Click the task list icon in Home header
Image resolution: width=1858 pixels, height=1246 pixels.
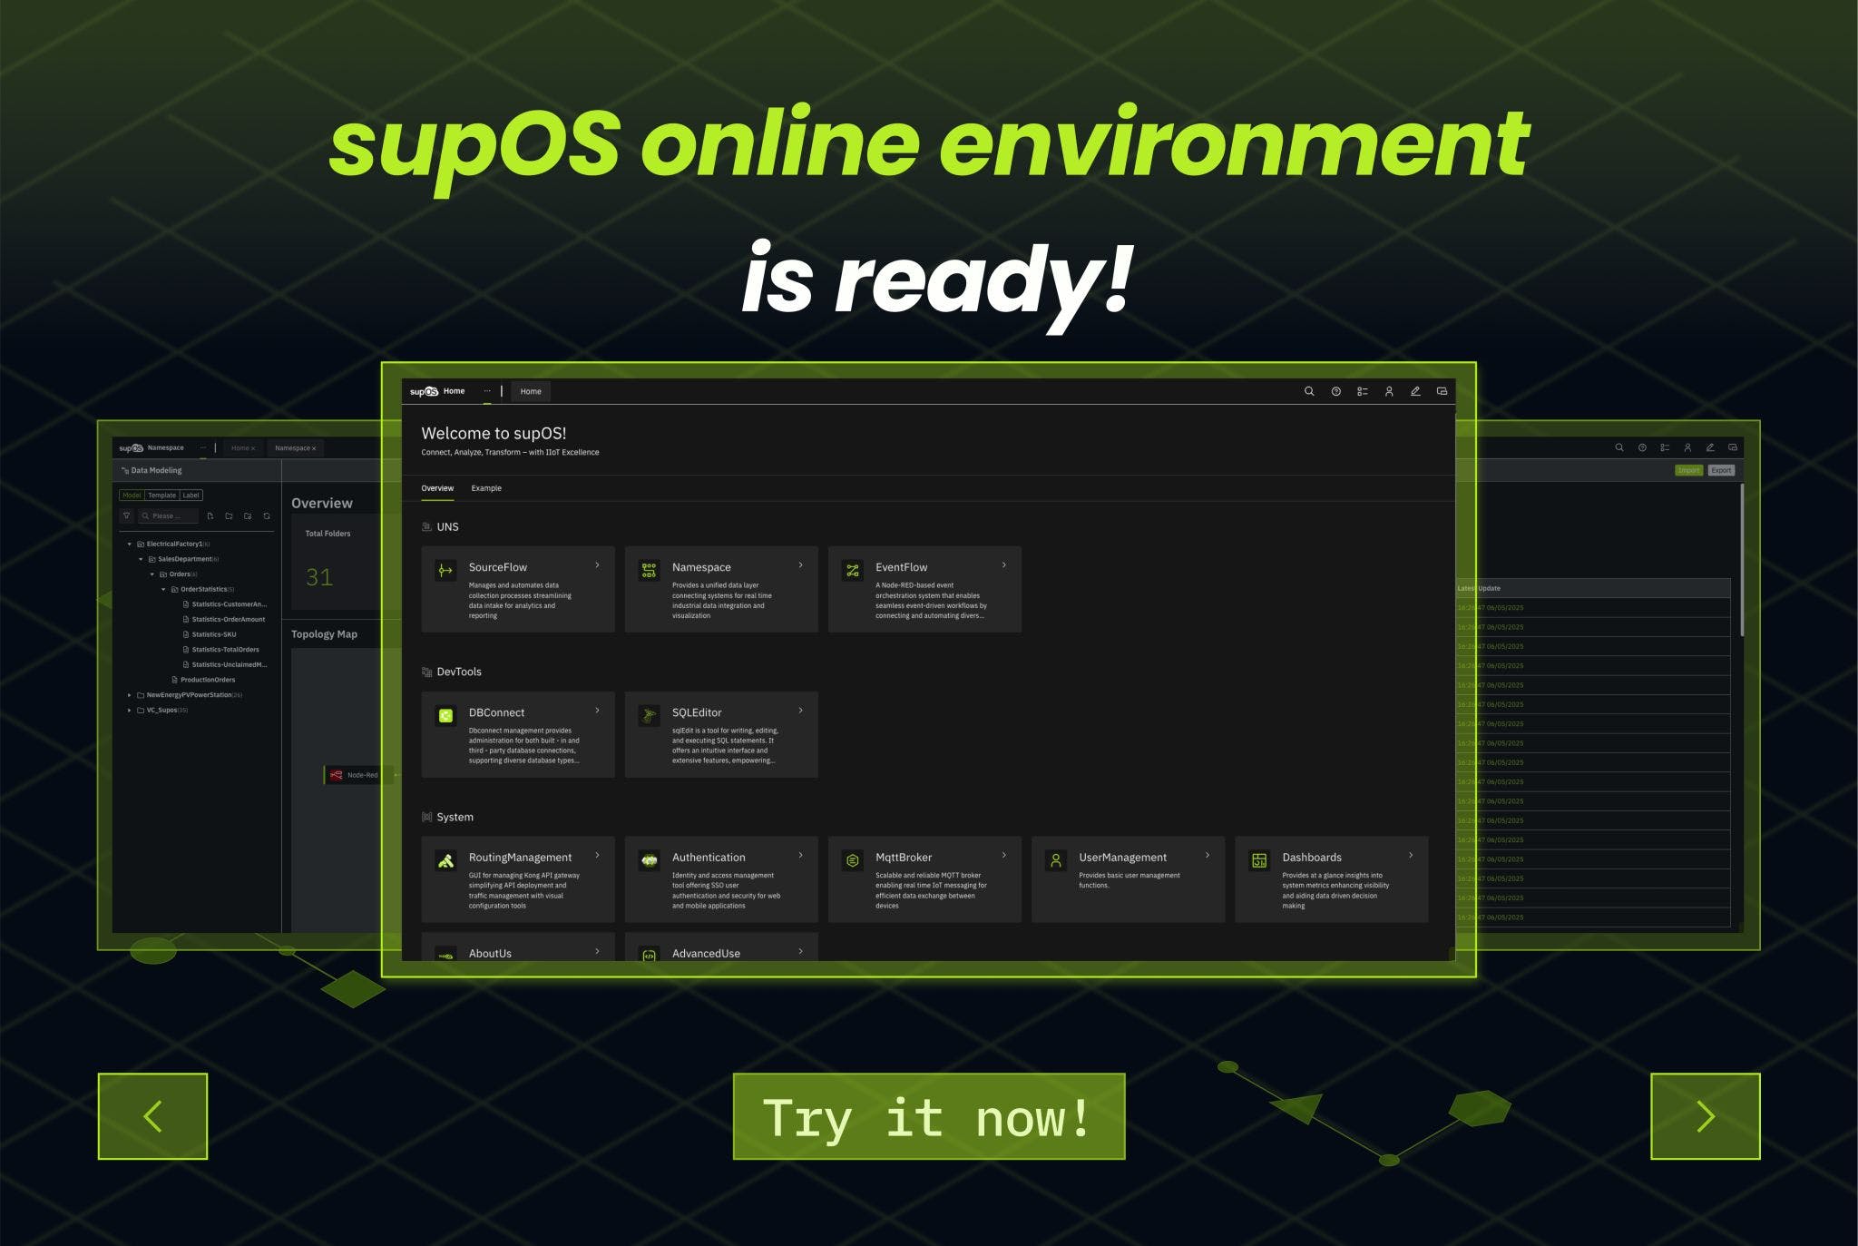[1362, 391]
